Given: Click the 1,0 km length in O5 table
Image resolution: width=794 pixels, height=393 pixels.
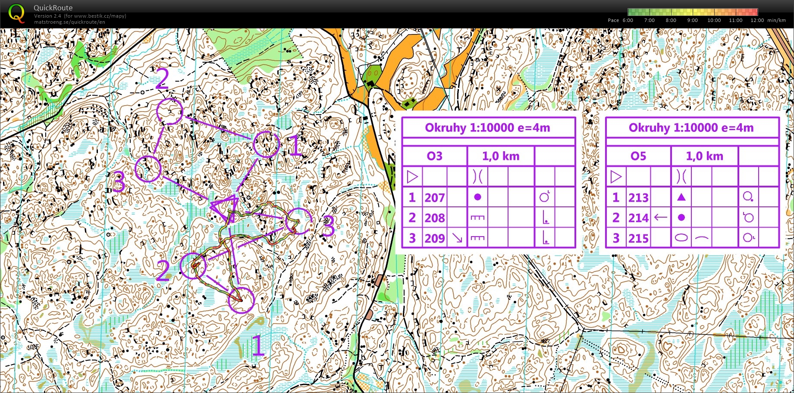Looking at the screenshot, I should [x=704, y=156].
